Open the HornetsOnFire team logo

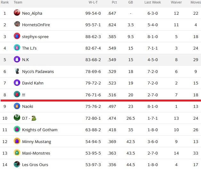click(17, 24)
